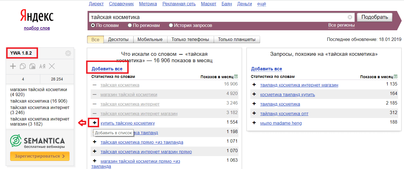Screen dimensions: 404x169
Task: Add 'таиланд косметика' plus icon
Action: (254, 104)
